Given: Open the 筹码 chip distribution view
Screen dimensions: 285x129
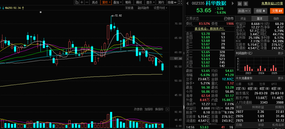Looking at the screenshot, I should click(128, 2).
